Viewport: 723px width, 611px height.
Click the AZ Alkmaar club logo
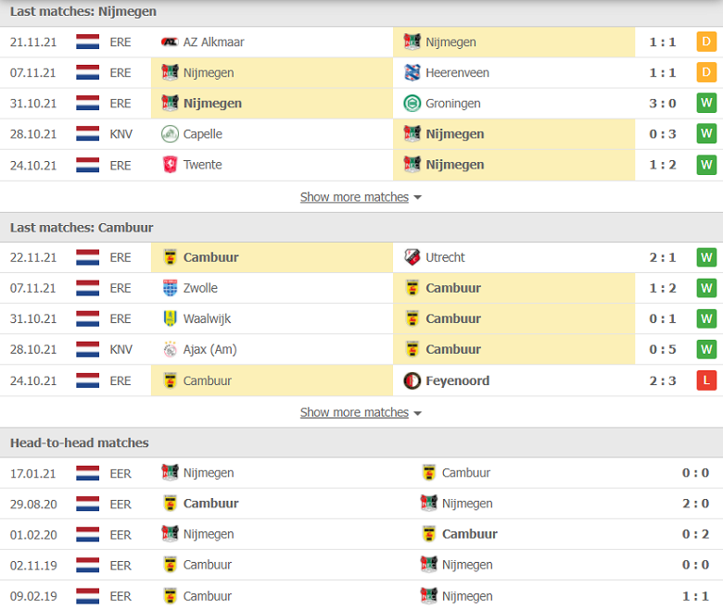tap(170, 42)
